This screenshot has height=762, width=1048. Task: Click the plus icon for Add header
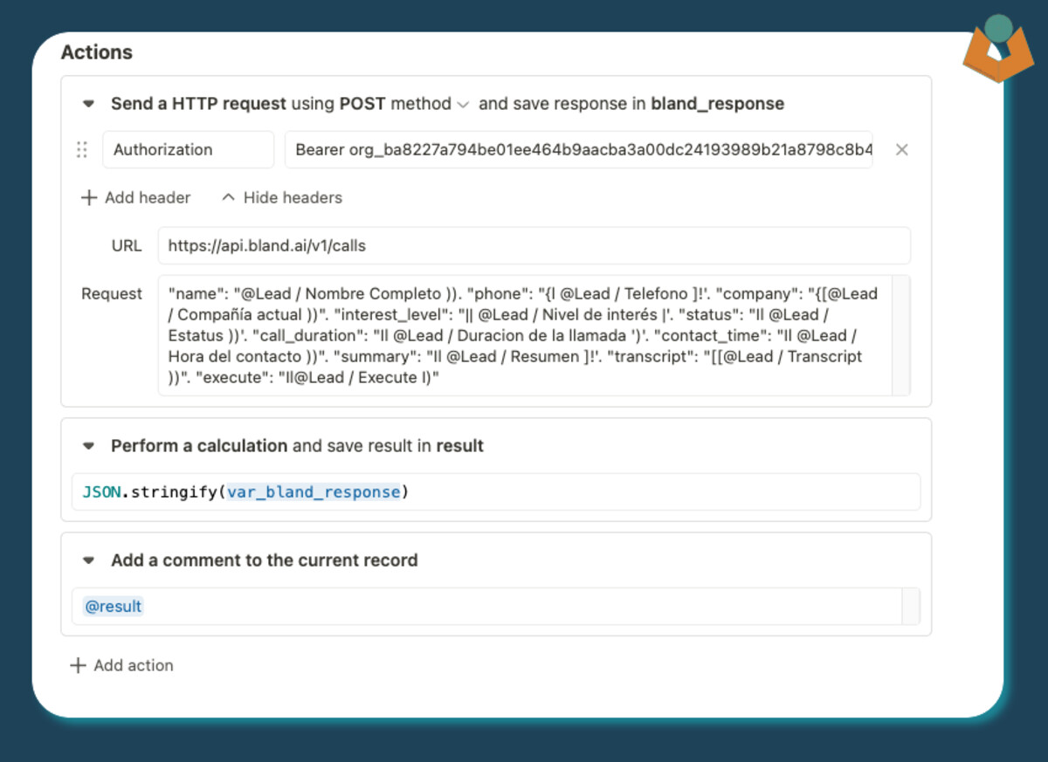point(88,198)
